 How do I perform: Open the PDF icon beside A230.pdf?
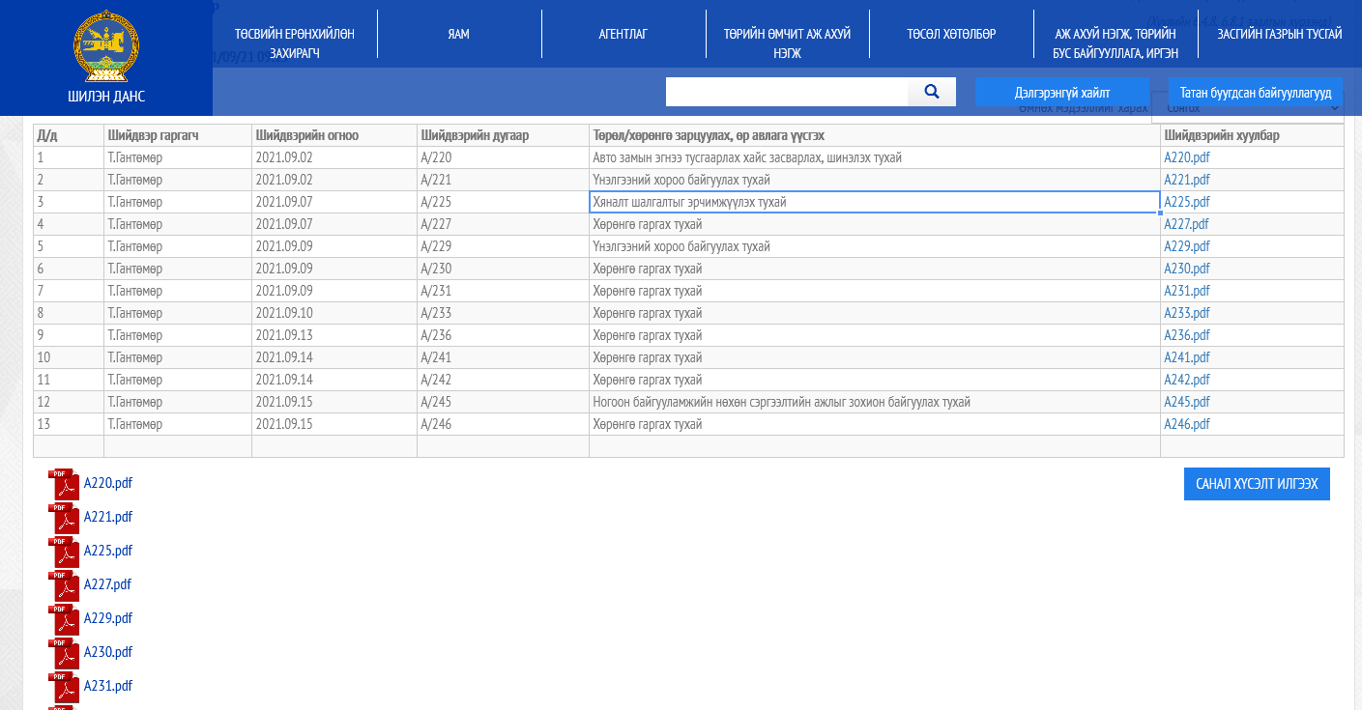point(65,653)
